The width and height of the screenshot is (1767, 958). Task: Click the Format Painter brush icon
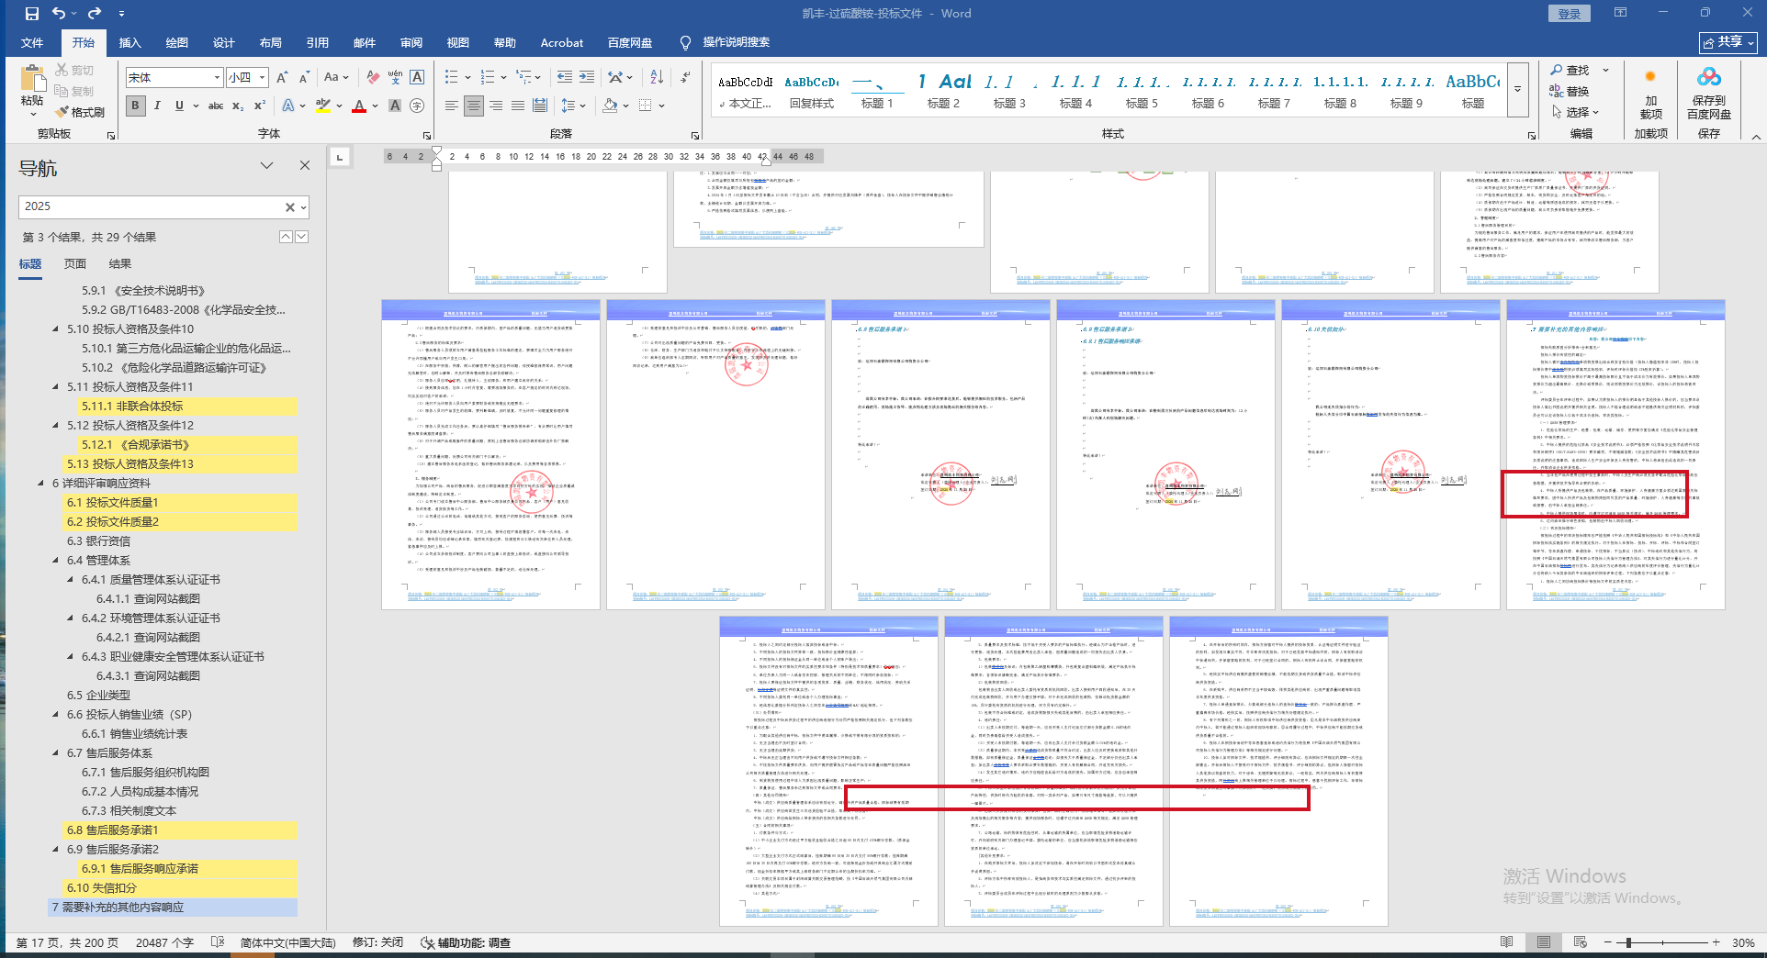click(62, 112)
